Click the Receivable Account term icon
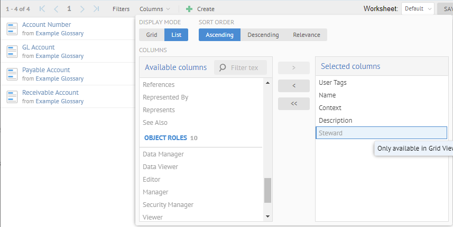Screen dimensions: 453x227 pos(12,97)
